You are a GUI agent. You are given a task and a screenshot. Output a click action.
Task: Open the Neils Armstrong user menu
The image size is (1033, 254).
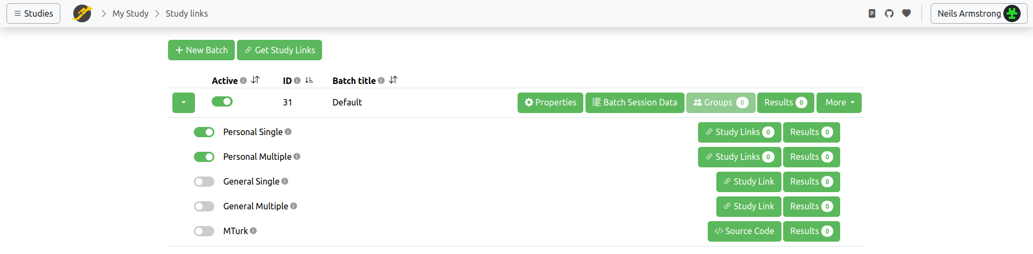click(x=979, y=13)
